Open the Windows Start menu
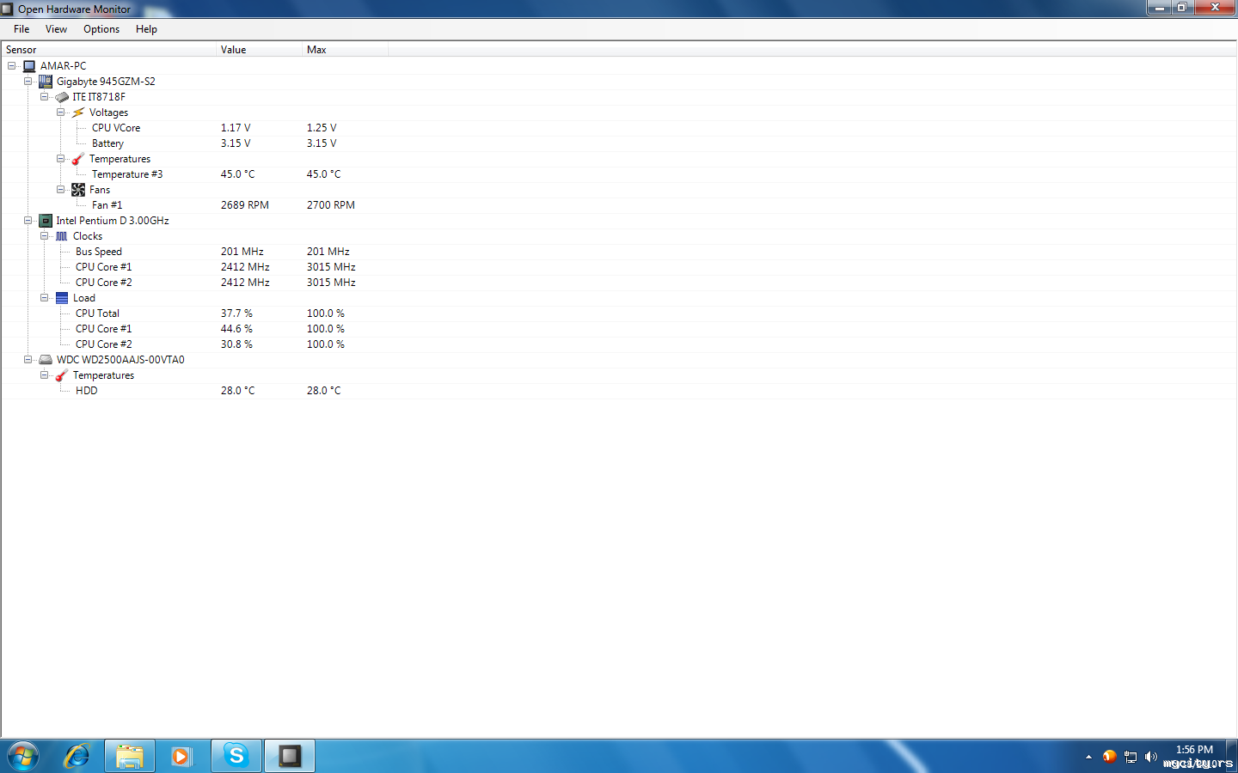1238x773 pixels. point(23,756)
